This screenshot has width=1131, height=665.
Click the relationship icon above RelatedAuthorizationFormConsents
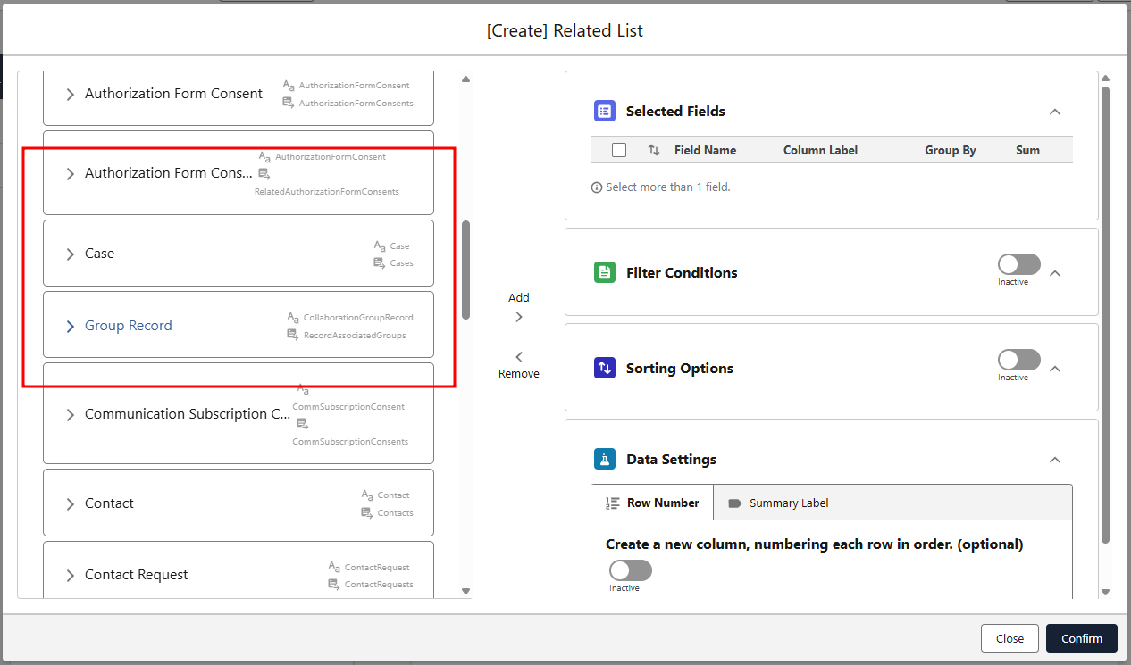(x=264, y=174)
